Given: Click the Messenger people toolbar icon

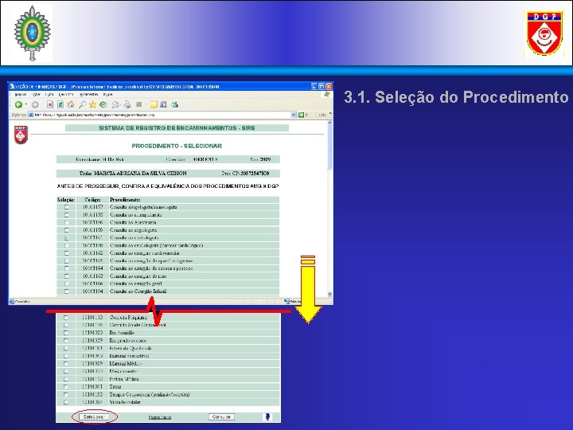Looking at the screenshot, I should click(x=174, y=104).
